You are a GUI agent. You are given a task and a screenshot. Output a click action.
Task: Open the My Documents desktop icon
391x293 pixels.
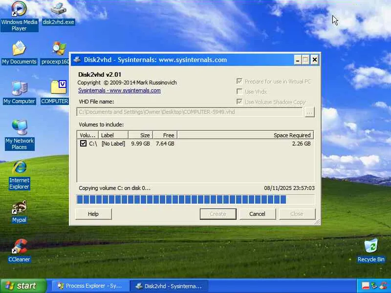(19, 53)
